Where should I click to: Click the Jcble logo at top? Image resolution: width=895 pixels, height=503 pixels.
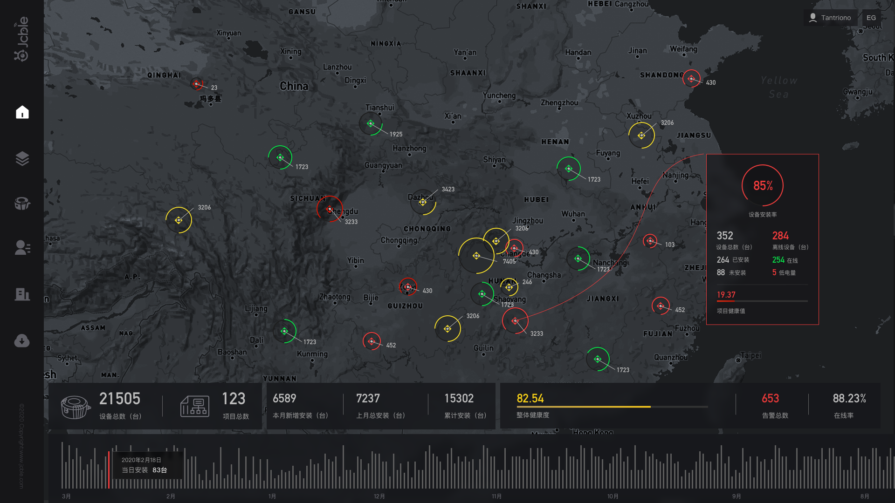(21, 39)
